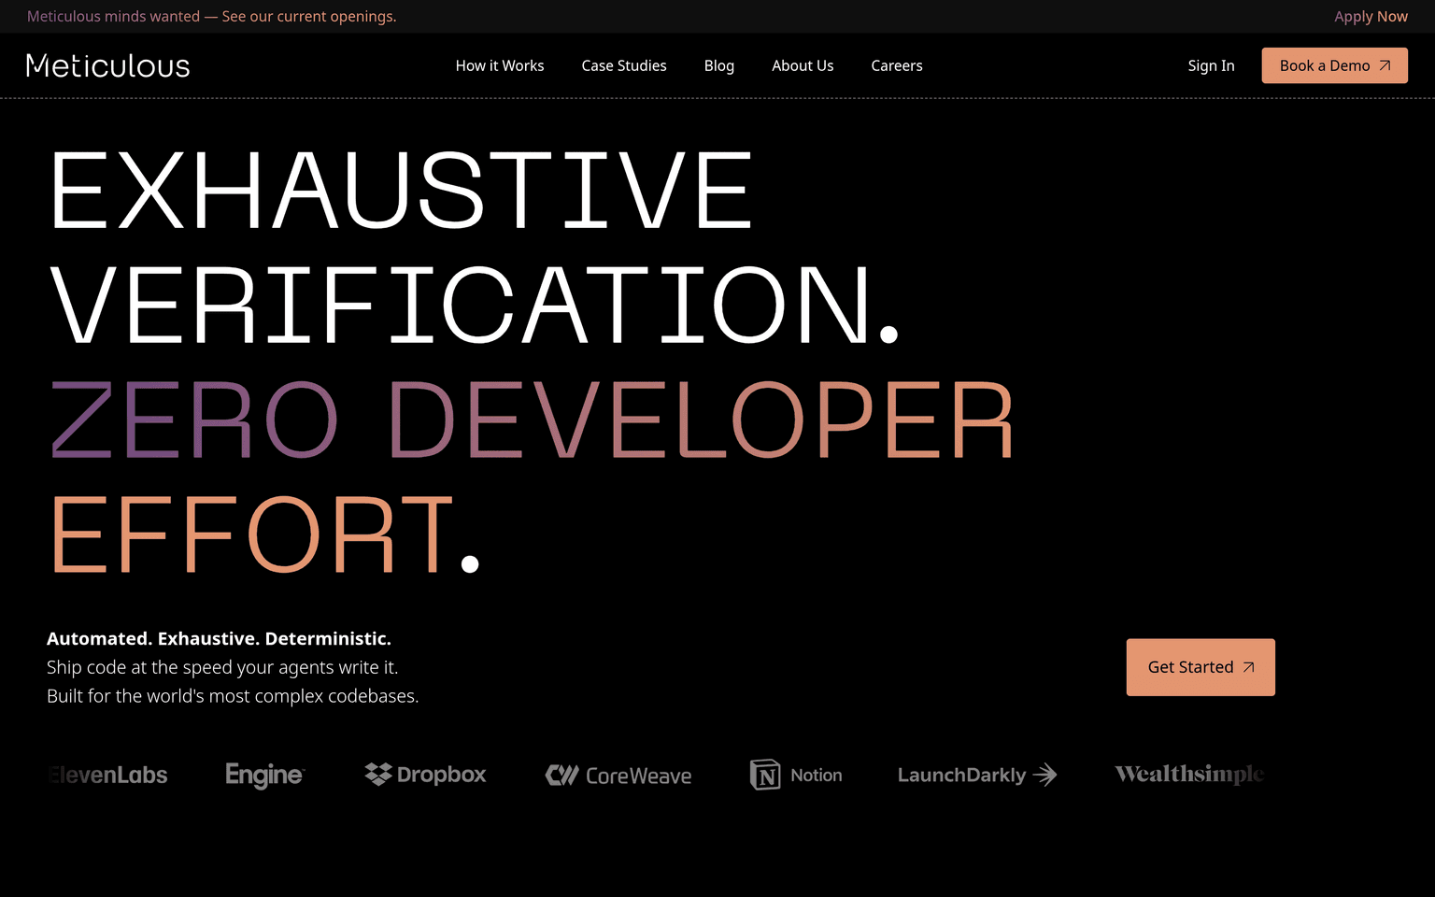Screen dimensions: 1435x897
Task: Open the current openings banner text
Action: tap(212, 17)
